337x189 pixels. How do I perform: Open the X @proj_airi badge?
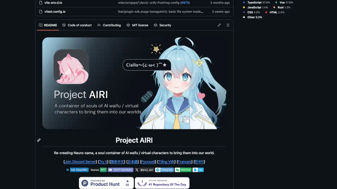[144, 170]
